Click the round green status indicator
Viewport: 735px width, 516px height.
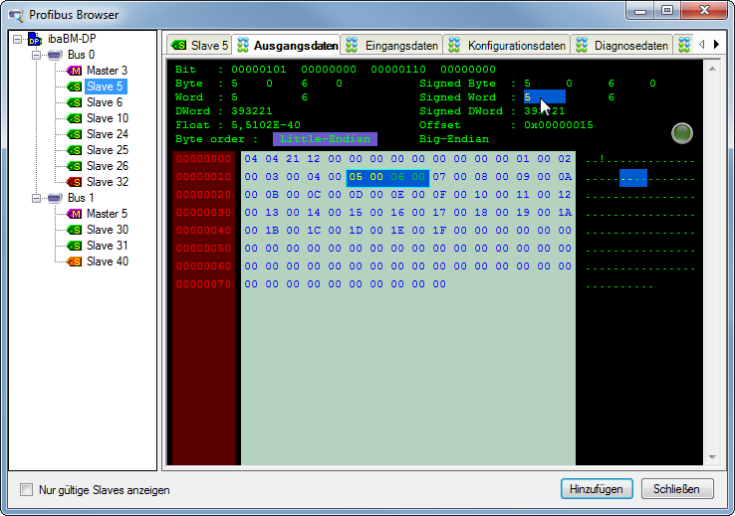(x=682, y=133)
